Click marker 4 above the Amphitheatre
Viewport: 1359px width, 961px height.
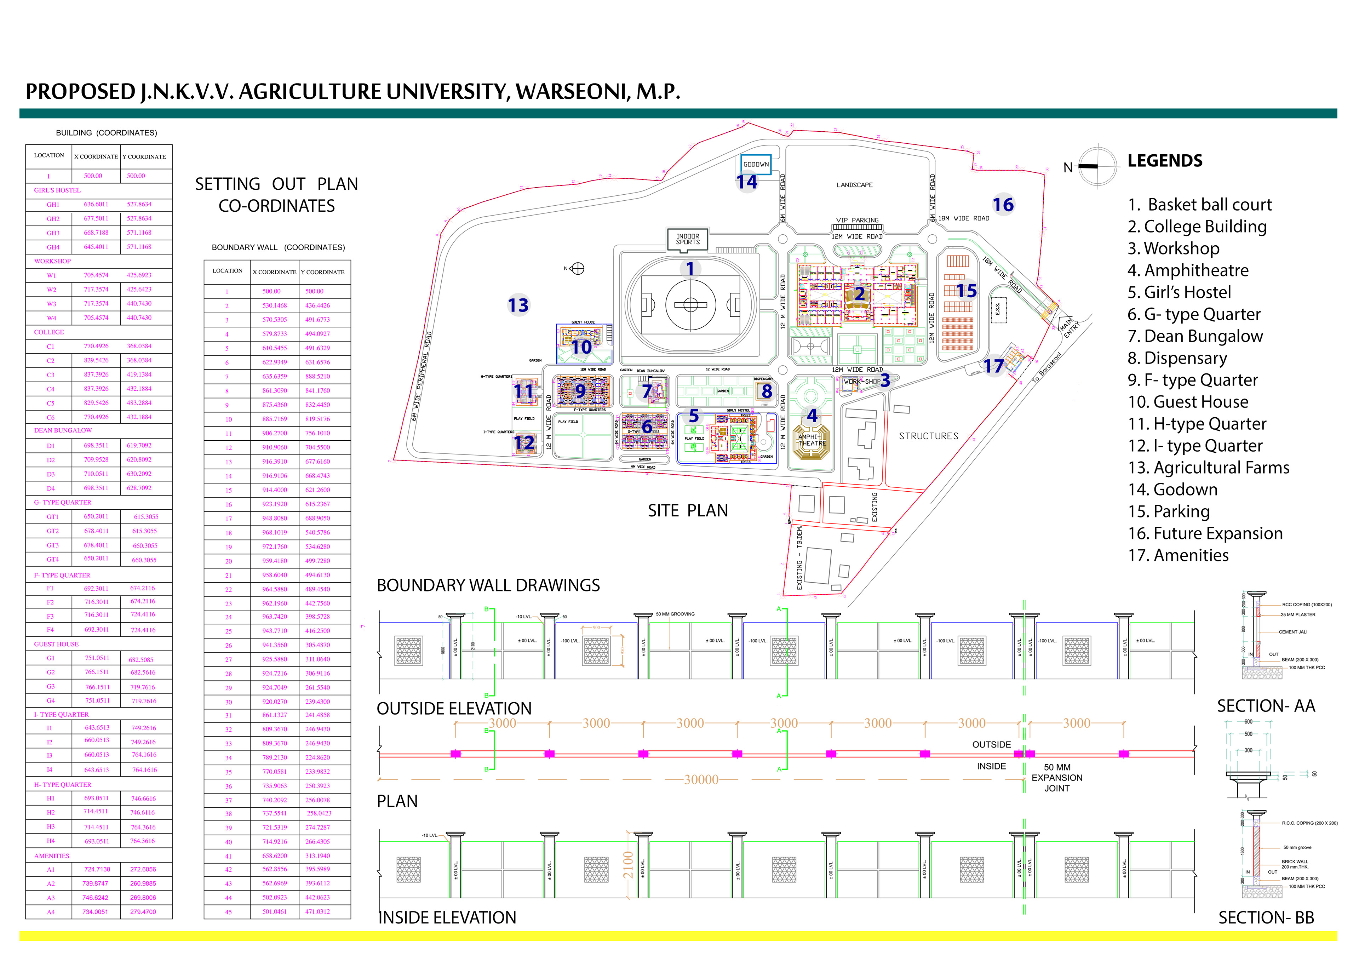[x=812, y=416]
